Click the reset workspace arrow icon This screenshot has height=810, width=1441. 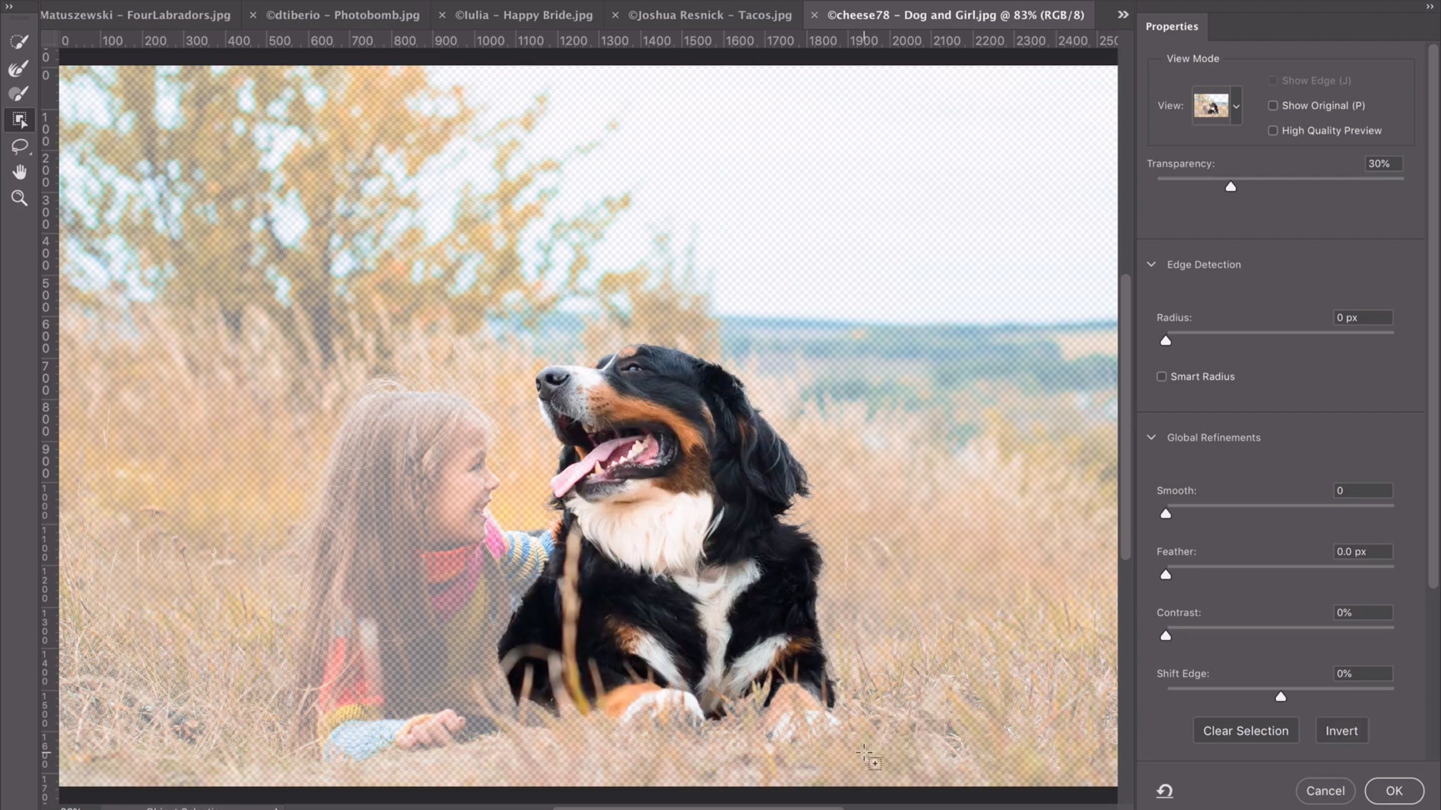coord(1165,790)
